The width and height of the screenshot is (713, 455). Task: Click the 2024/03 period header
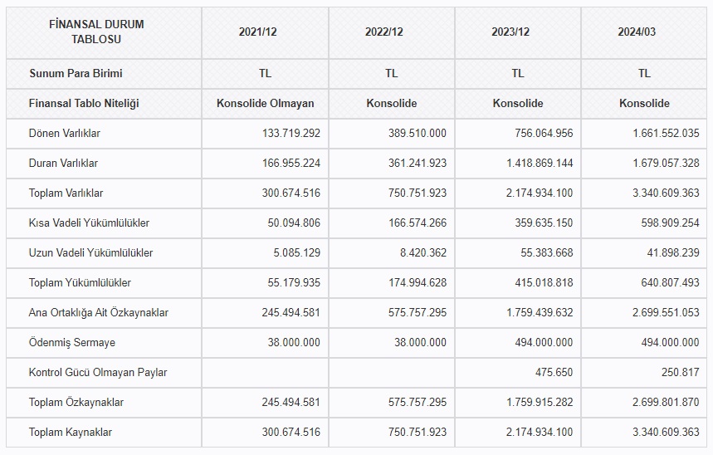click(x=644, y=32)
